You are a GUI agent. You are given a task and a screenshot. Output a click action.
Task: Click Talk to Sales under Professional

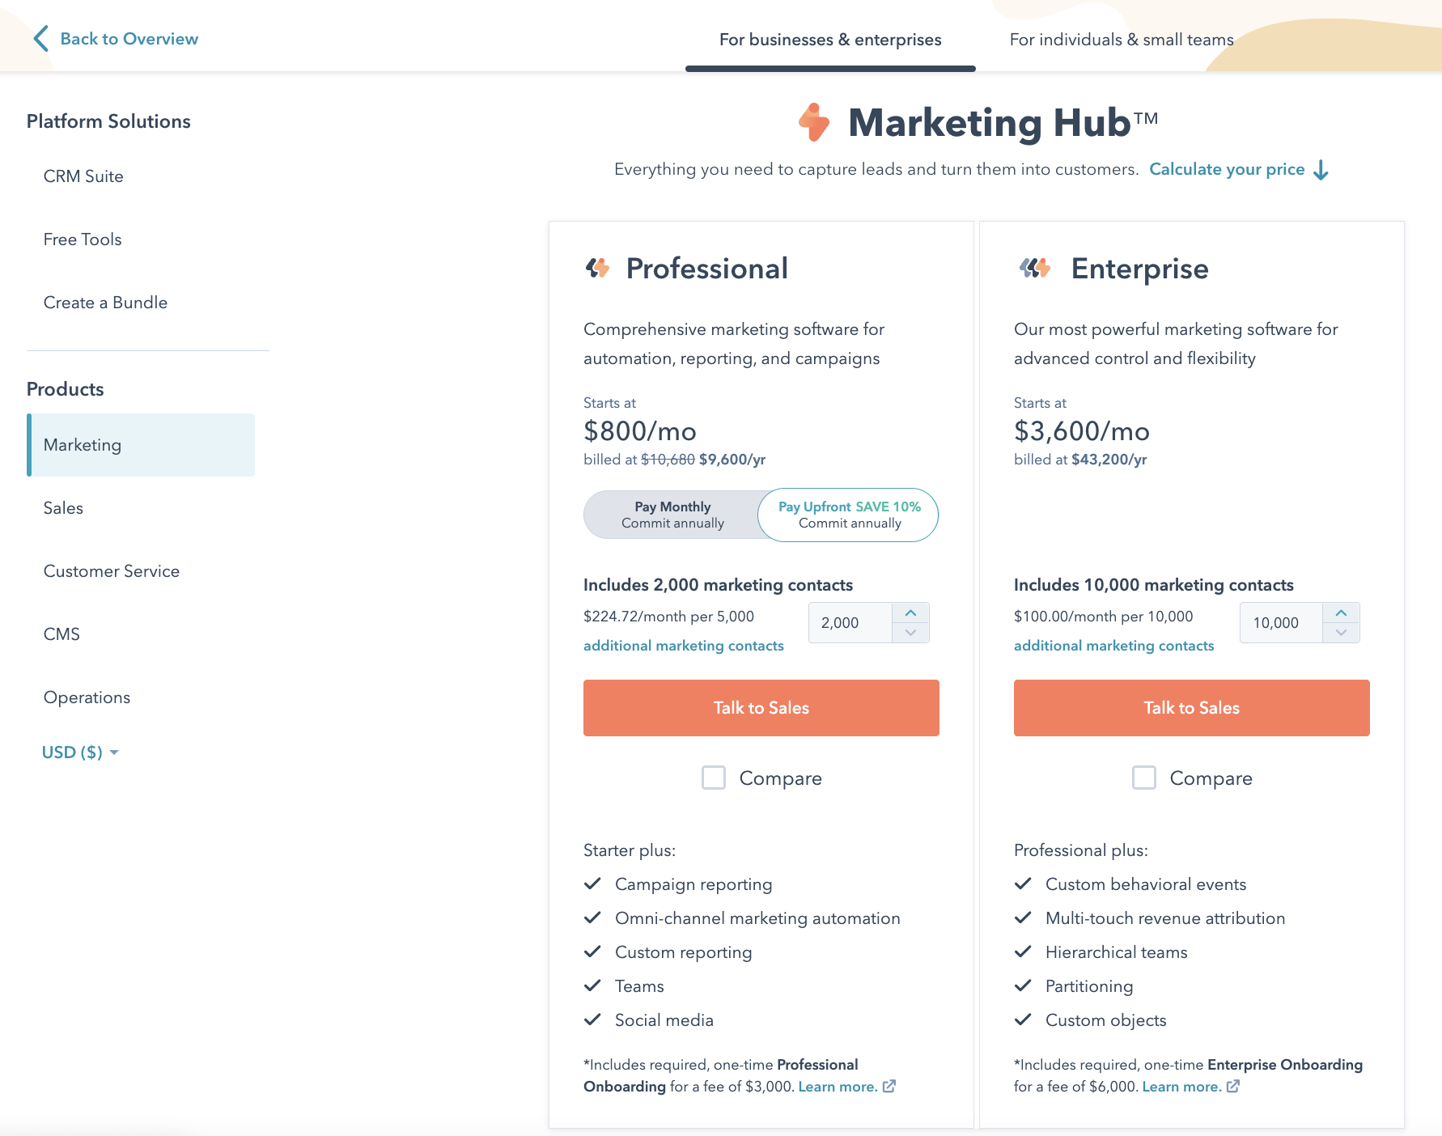[x=761, y=708]
